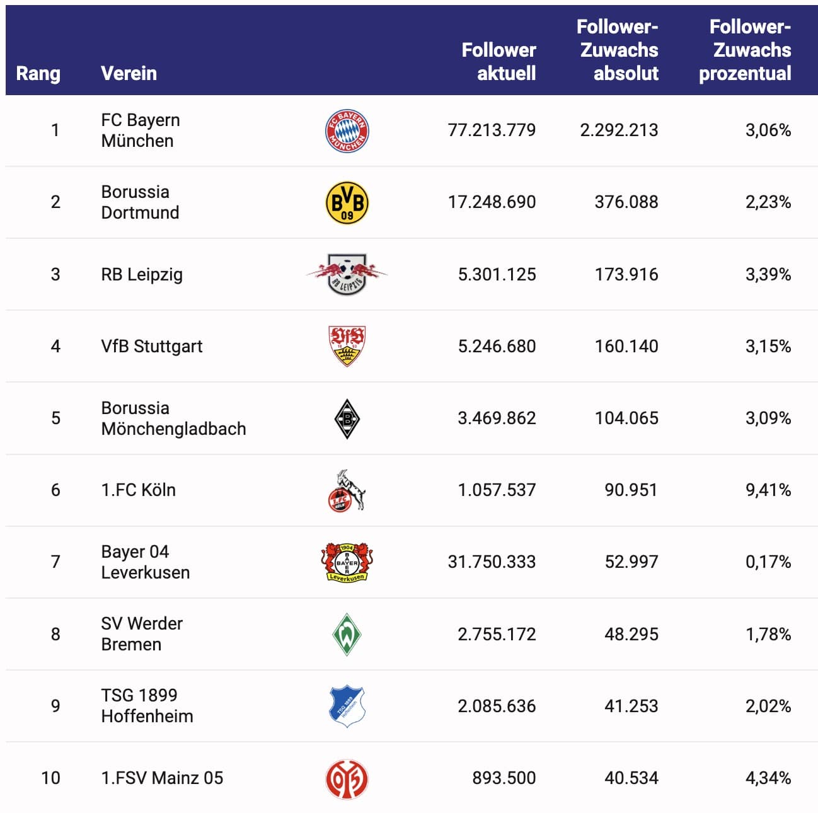Sort by Follower aktuell header

point(498,61)
